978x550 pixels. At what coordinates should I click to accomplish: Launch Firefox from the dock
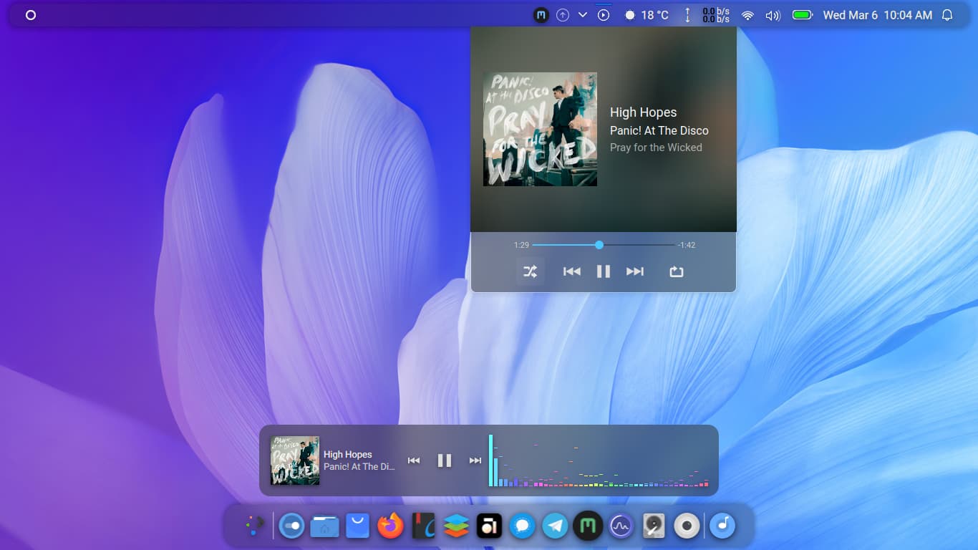(x=391, y=526)
